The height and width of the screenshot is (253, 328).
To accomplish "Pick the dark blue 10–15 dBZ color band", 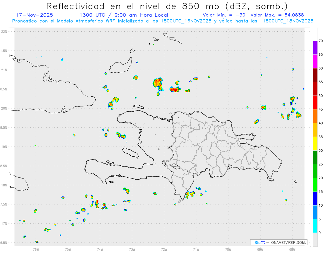I will pos(315,198).
